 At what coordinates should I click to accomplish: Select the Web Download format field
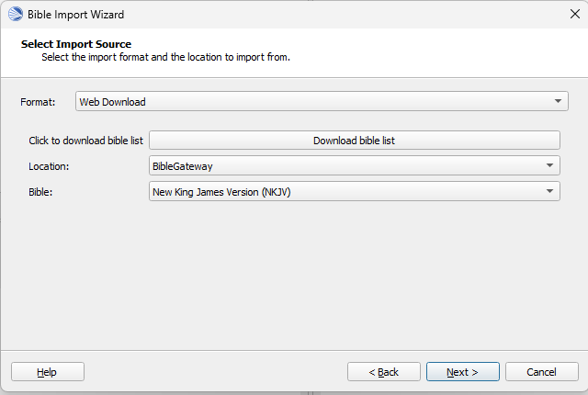pyautogui.click(x=322, y=101)
